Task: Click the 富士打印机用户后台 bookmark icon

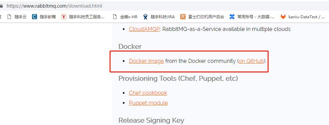Action: pyautogui.click(x=183, y=17)
